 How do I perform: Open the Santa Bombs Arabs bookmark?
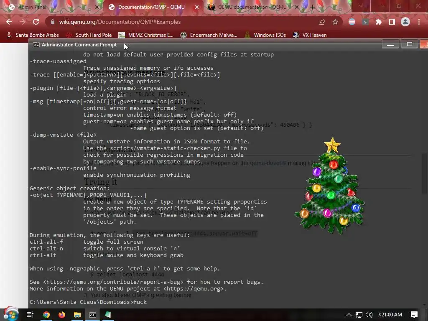[33, 35]
